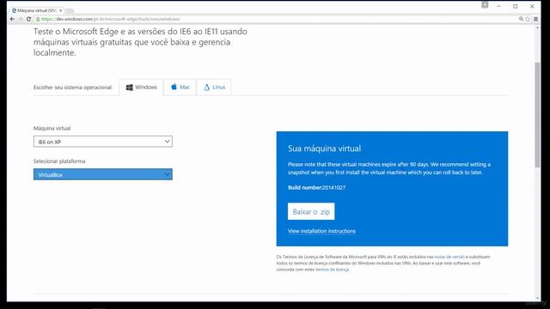Open the Chrome hamburger menu

(x=535, y=19)
